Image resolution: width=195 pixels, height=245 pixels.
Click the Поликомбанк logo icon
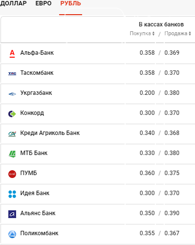tap(12, 234)
